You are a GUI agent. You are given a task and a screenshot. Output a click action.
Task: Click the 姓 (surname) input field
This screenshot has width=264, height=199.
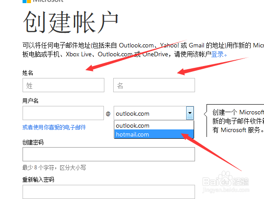tap(64, 85)
